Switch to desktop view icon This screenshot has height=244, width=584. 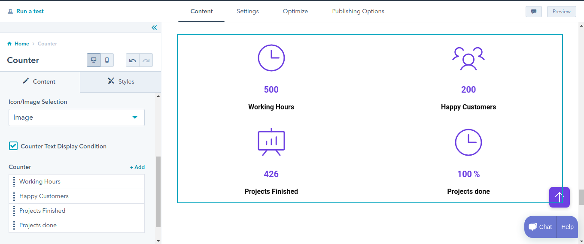tap(94, 60)
